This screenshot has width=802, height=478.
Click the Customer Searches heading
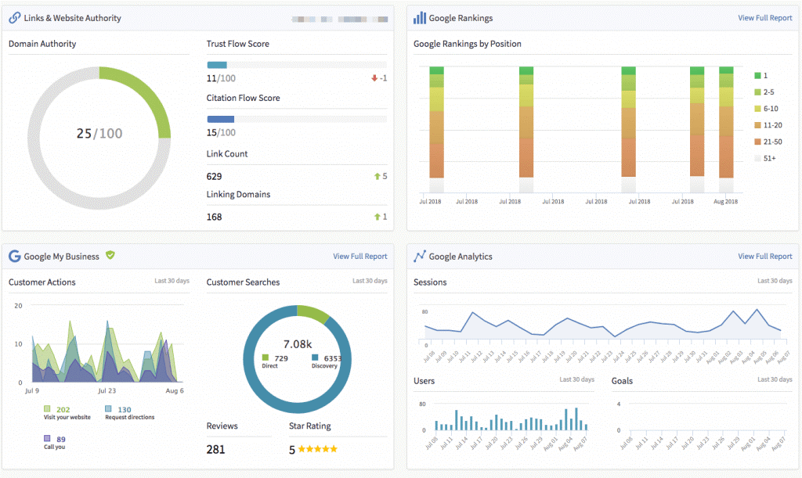click(x=243, y=282)
